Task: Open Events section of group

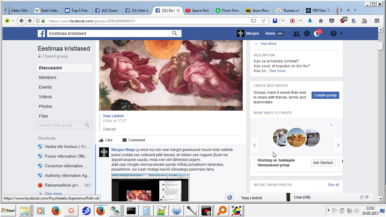Action: [x=45, y=87]
